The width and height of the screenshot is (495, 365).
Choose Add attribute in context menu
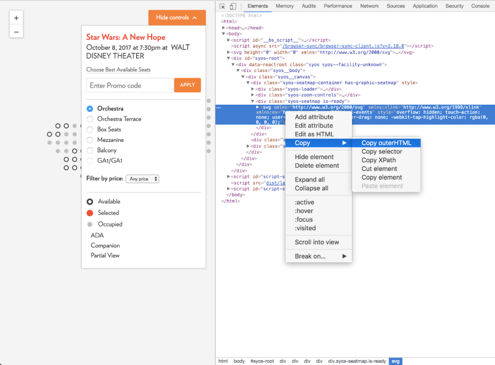point(319,117)
